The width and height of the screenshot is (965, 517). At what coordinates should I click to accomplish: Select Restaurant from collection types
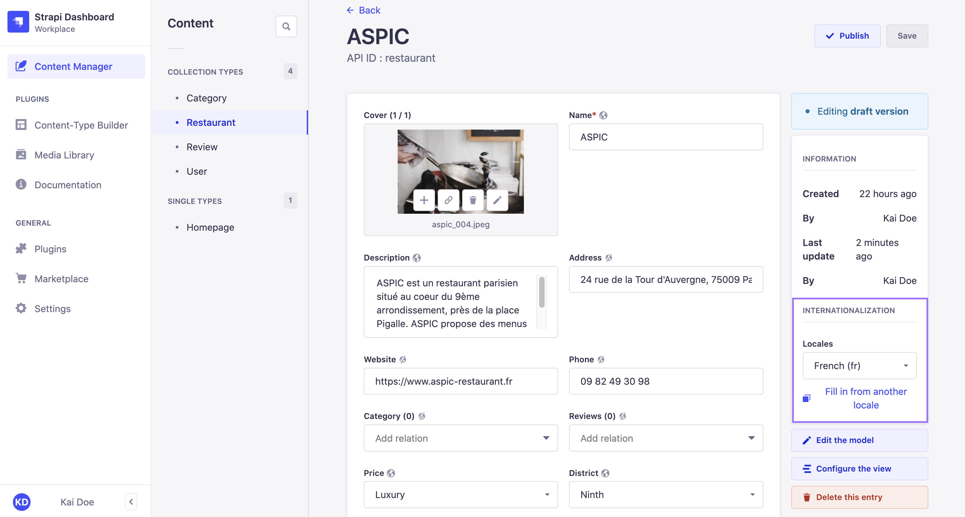click(x=211, y=122)
